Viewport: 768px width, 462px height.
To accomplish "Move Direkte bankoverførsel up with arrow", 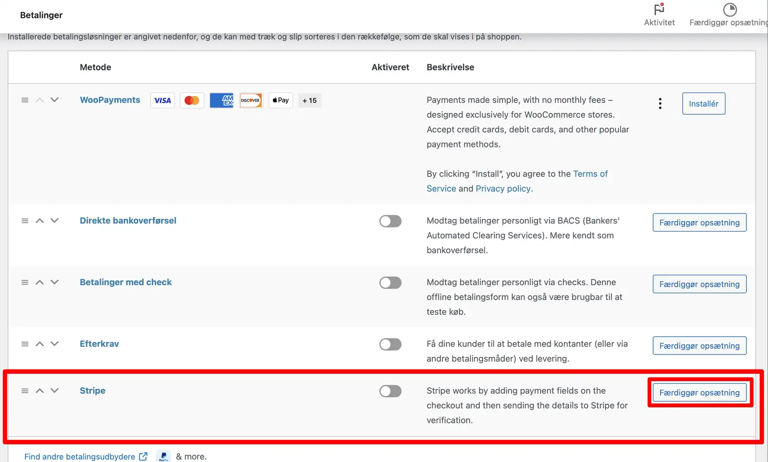I will coord(40,221).
